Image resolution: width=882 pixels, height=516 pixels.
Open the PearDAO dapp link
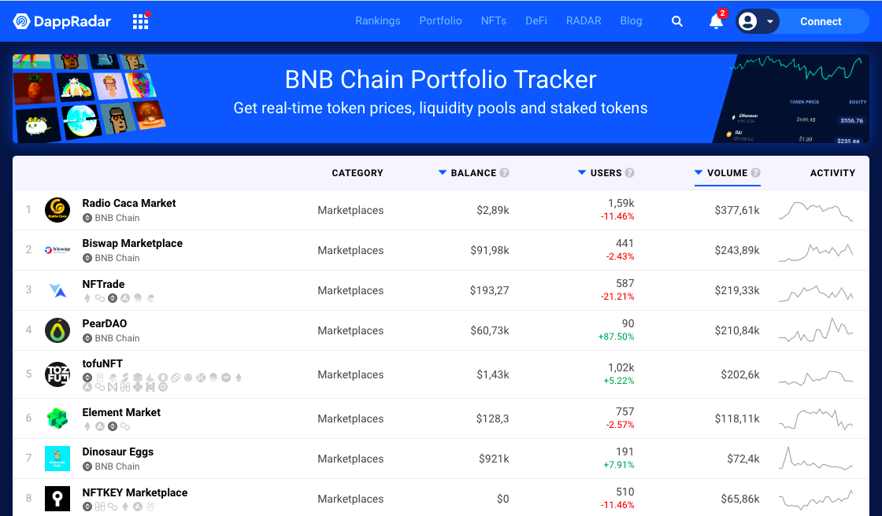(105, 323)
